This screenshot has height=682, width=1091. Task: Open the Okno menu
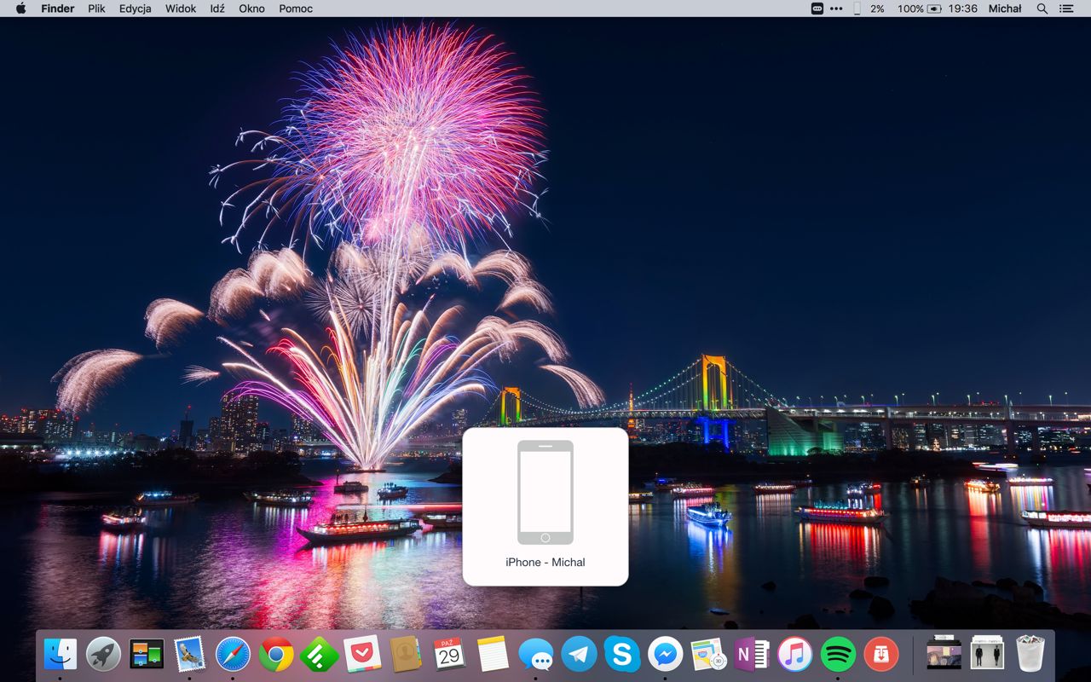(x=251, y=9)
